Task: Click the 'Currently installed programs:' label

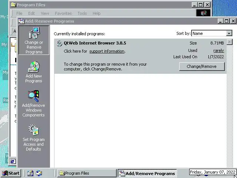Action: point(79,34)
